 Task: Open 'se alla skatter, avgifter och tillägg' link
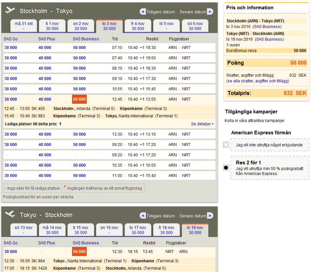point(257,81)
